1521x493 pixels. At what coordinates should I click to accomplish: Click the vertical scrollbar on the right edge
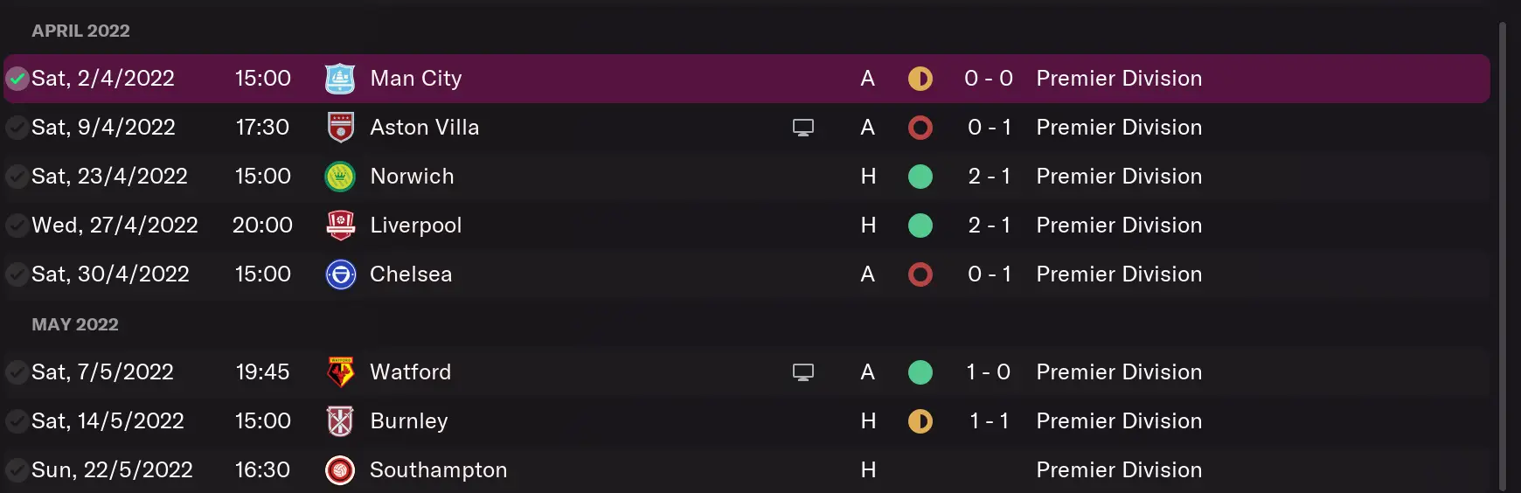(x=1502, y=253)
